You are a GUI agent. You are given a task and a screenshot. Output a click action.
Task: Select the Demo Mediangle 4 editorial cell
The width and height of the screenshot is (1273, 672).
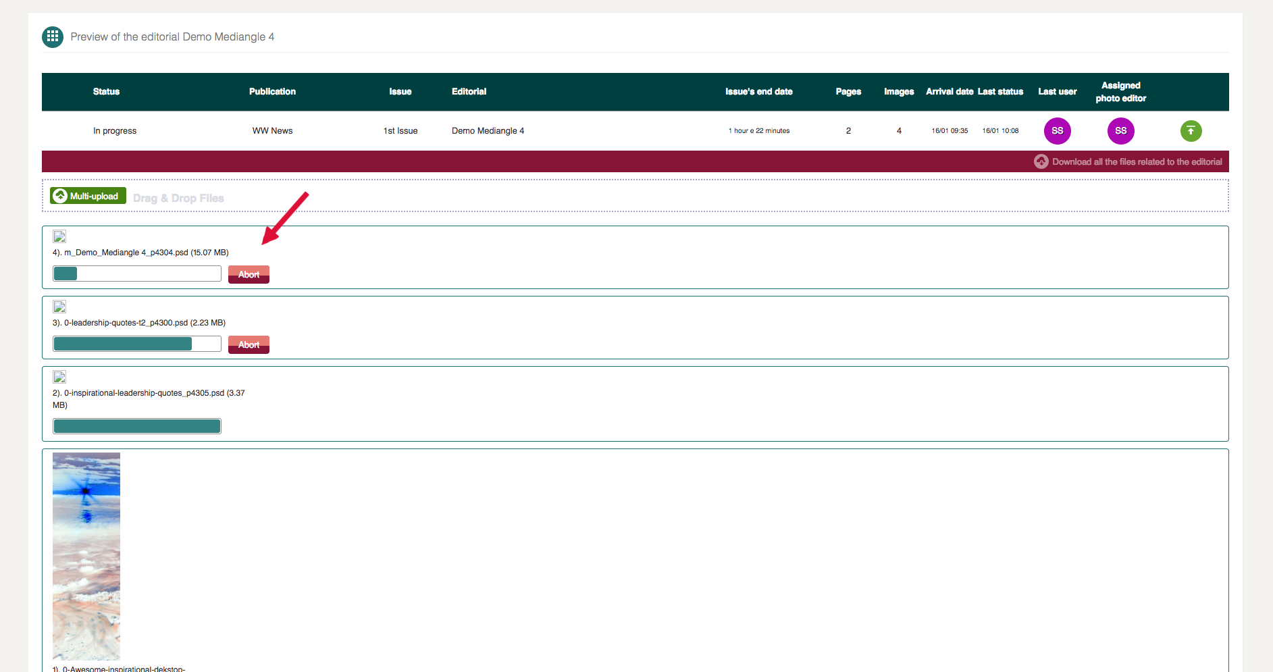pos(488,131)
